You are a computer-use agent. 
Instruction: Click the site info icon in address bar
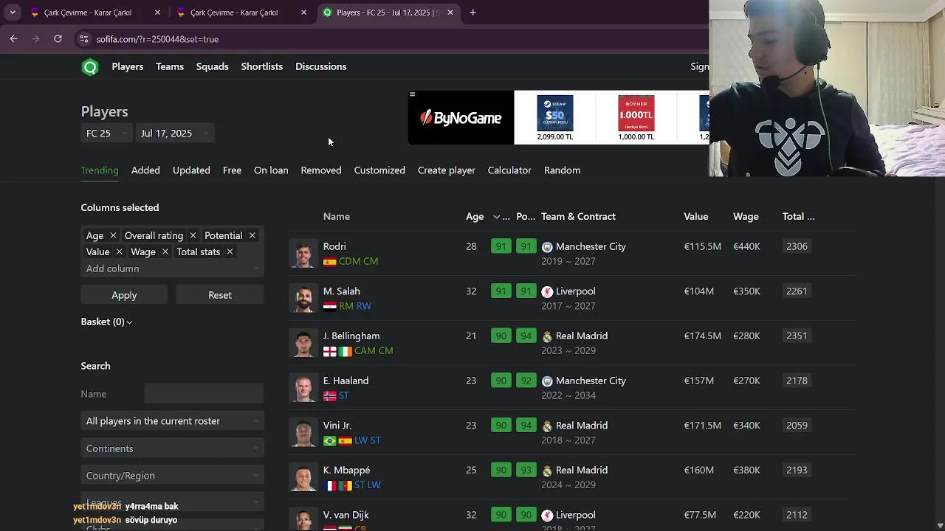[x=83, y=39]
